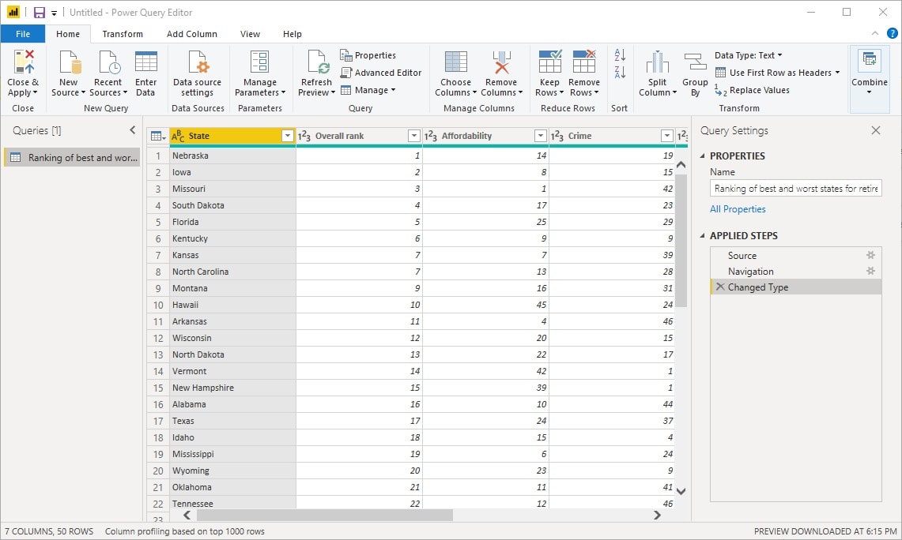Screen dimensions: 902x540
Task: Select the North Carolina cell
Action: click(233, 272)
